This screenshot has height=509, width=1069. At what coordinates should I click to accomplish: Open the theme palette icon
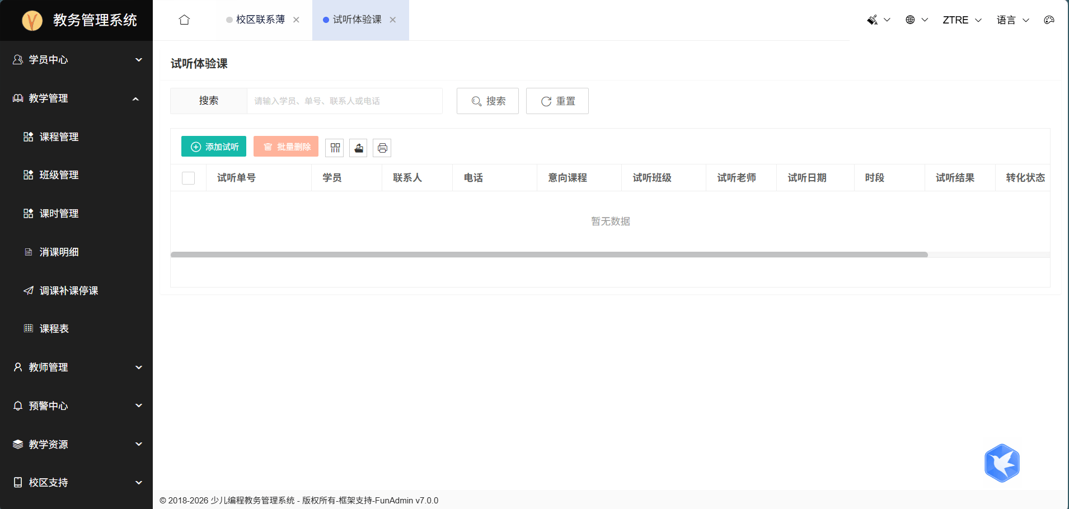coord(1049,20)
